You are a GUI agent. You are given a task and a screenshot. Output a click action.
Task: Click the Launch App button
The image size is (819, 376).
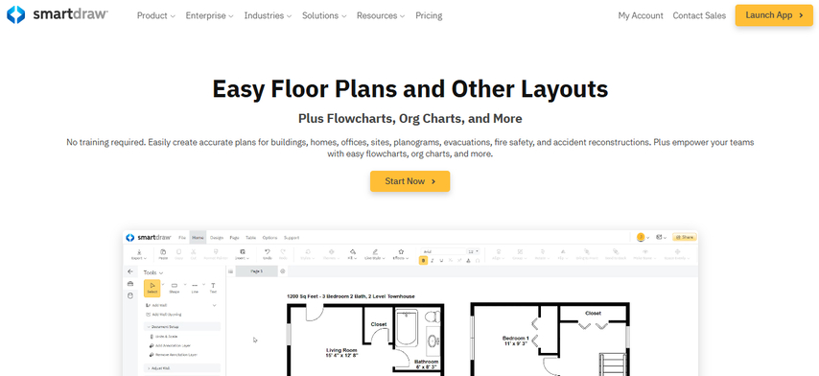click(x=774, y=15)
